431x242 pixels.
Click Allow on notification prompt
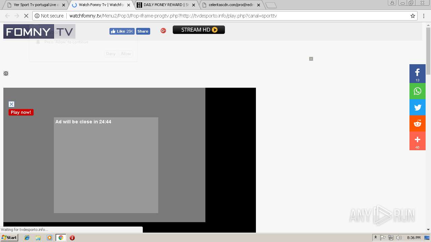tap(126, 54)
